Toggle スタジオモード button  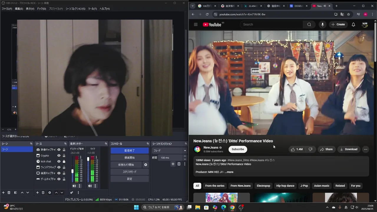pyautogui.click(x=130, y=172)
